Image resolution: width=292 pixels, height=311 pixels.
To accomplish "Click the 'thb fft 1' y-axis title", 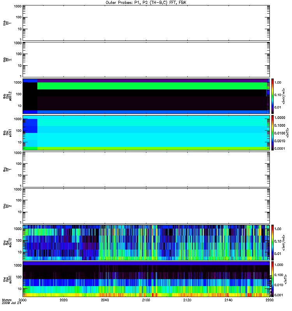I will click(x=7, y=23).
